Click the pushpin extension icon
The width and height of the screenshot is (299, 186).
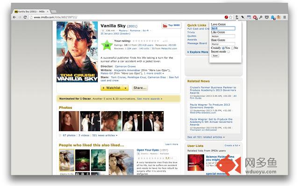243,17
